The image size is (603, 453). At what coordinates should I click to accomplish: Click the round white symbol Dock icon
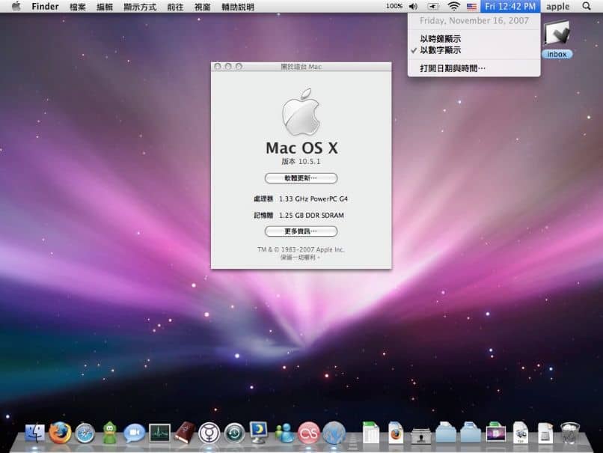click(209, 434)
